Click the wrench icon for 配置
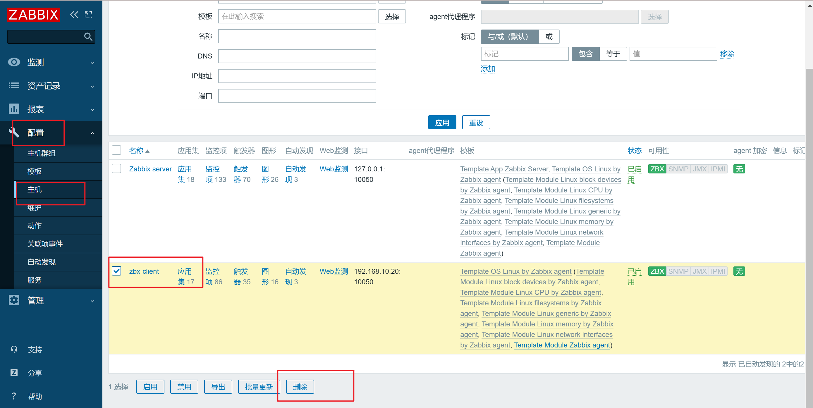The image size is (813, 408). 14,132
